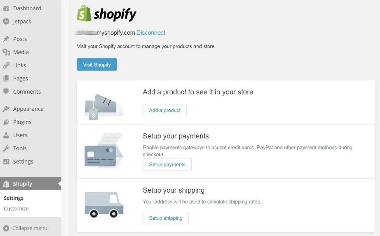Click the Tools wrench icon
Screen dimensions: 380x236
point(6,148)
